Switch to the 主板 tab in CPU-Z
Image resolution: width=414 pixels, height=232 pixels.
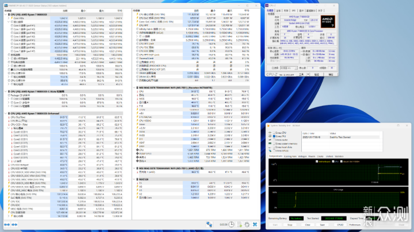[278, 10]
